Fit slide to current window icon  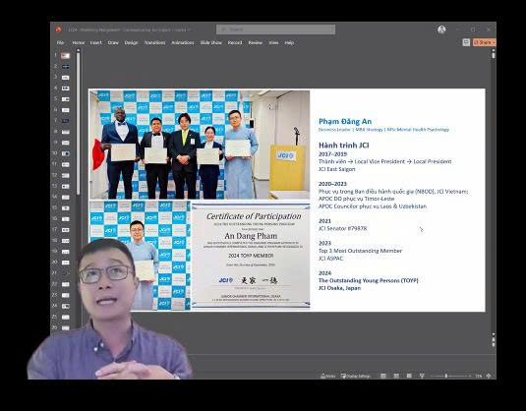pos(489,376)
